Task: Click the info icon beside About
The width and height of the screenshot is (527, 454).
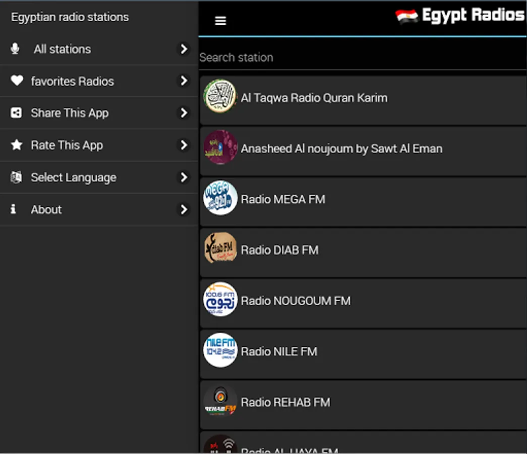Action: [13, 209]
